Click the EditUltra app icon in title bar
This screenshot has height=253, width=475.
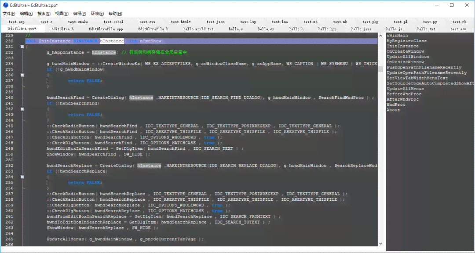pos(5,5)
